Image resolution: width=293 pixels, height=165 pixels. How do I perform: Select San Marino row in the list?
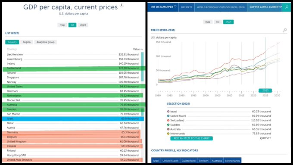(x=73, y=114)
